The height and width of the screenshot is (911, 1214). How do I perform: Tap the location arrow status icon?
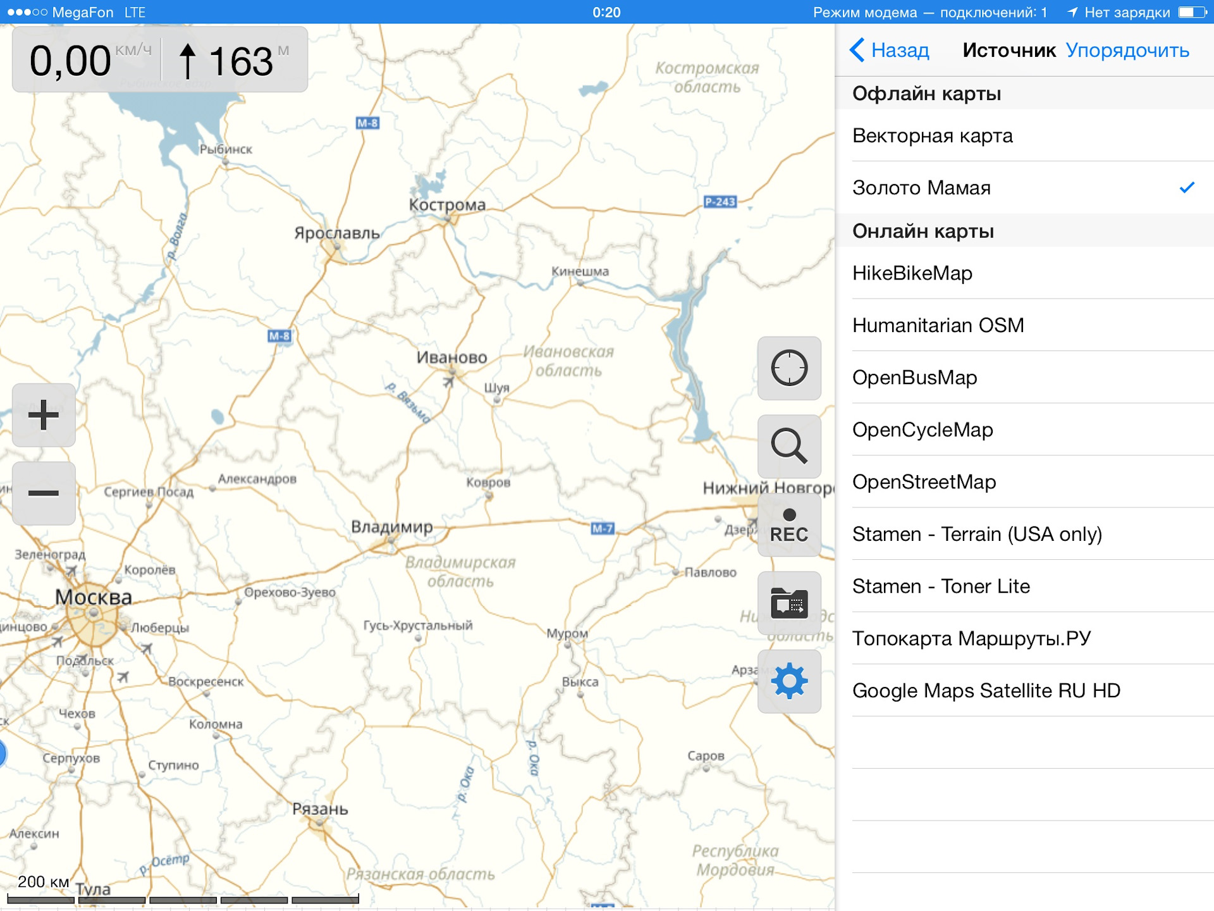pos(1072,12)
